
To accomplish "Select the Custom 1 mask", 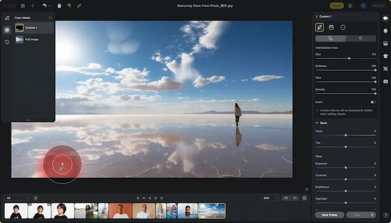I will [x=34, y=28].
